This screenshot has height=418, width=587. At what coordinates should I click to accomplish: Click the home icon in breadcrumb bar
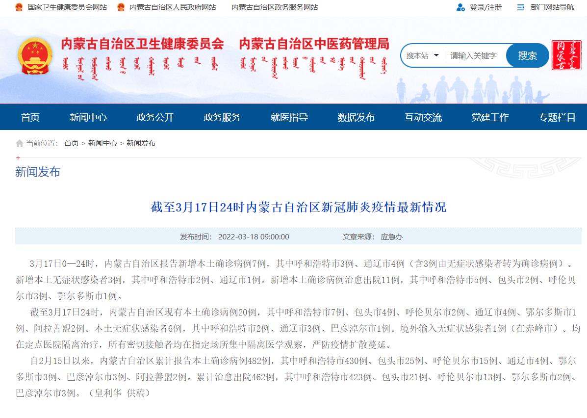click(20, 143)
